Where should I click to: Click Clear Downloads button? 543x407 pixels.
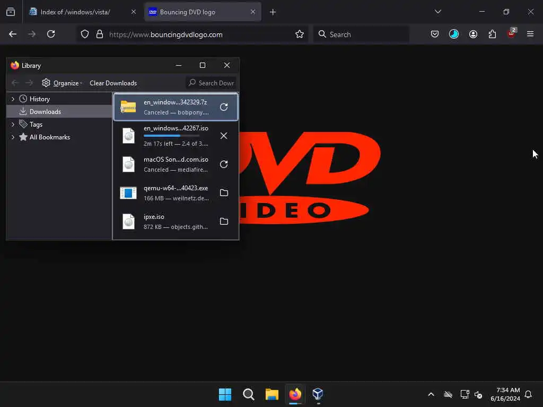(113, 83)
